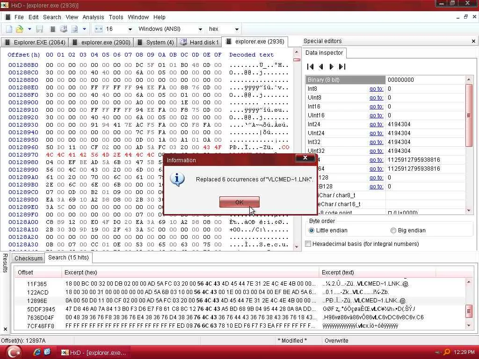Select search result row 11F365

[240, 284]
